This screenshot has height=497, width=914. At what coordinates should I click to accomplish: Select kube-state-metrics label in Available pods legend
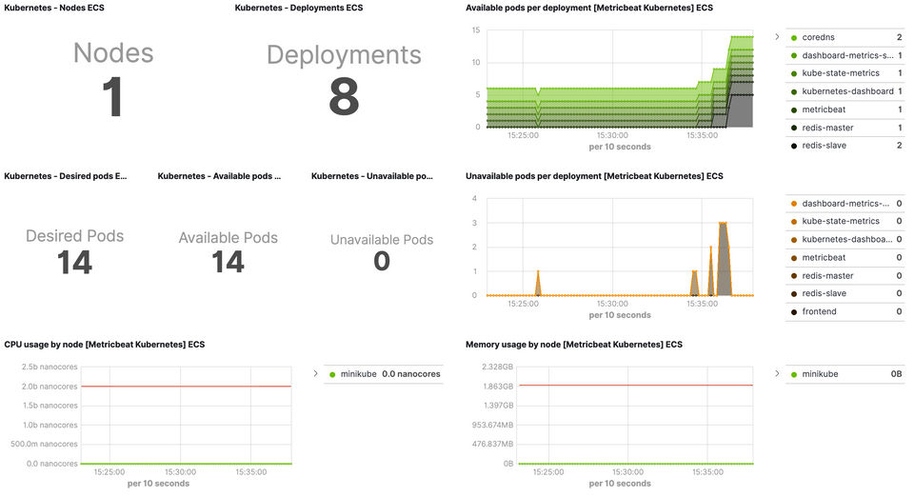tap(841, 73)
